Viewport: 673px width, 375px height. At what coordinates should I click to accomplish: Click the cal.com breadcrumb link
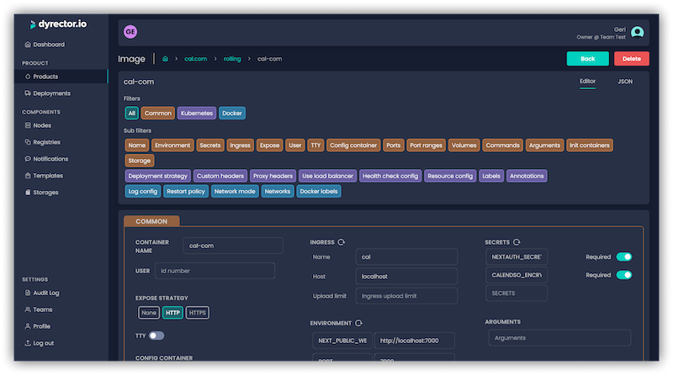click(195, 59)
